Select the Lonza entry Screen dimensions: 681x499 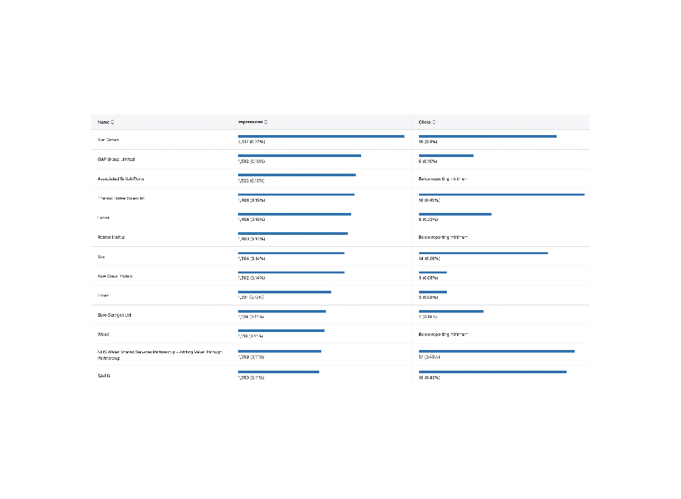[x=104, y=217]
